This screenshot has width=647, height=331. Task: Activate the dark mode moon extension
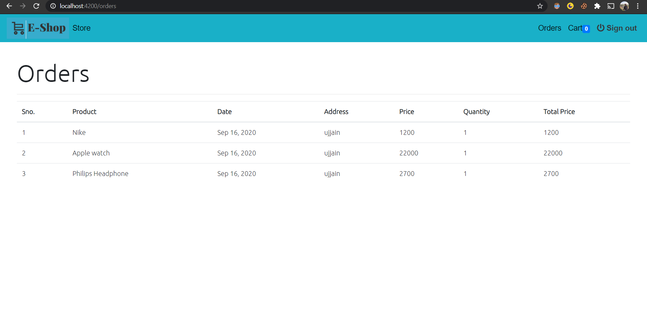tap(571, 6)
